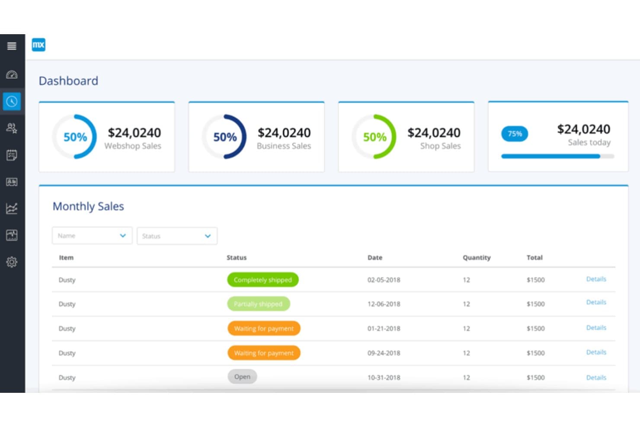The height and width of the screenshot is (427, 640).
Task: Open Details for the 12-06-2018 order
Action: point(596,302)
